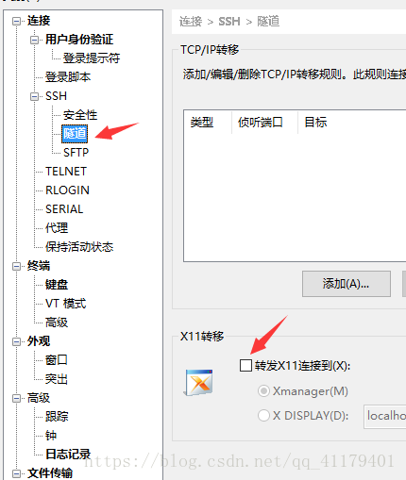This screenshot has height=480, width=406.
Task: Open 键盘 settings page
Action: click(57, 285)
